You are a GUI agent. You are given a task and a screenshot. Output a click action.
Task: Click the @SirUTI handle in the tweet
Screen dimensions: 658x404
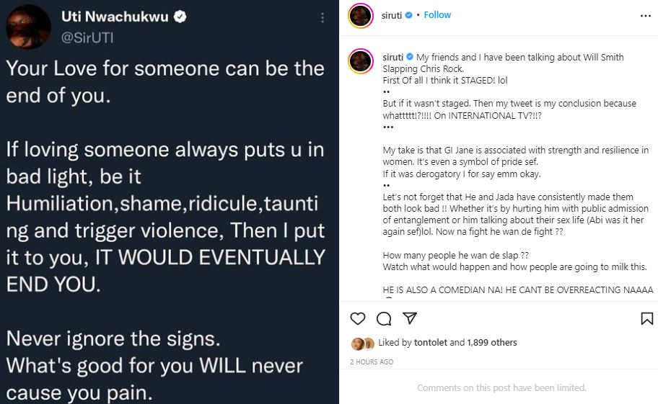(x=87, y=37)
